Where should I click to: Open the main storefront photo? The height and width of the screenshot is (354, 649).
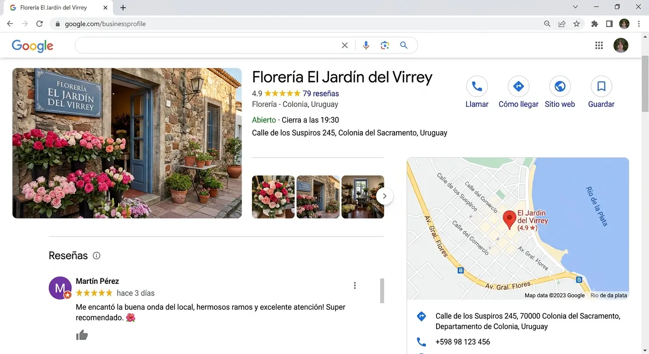pyautogui.click(x=127, y=143)
